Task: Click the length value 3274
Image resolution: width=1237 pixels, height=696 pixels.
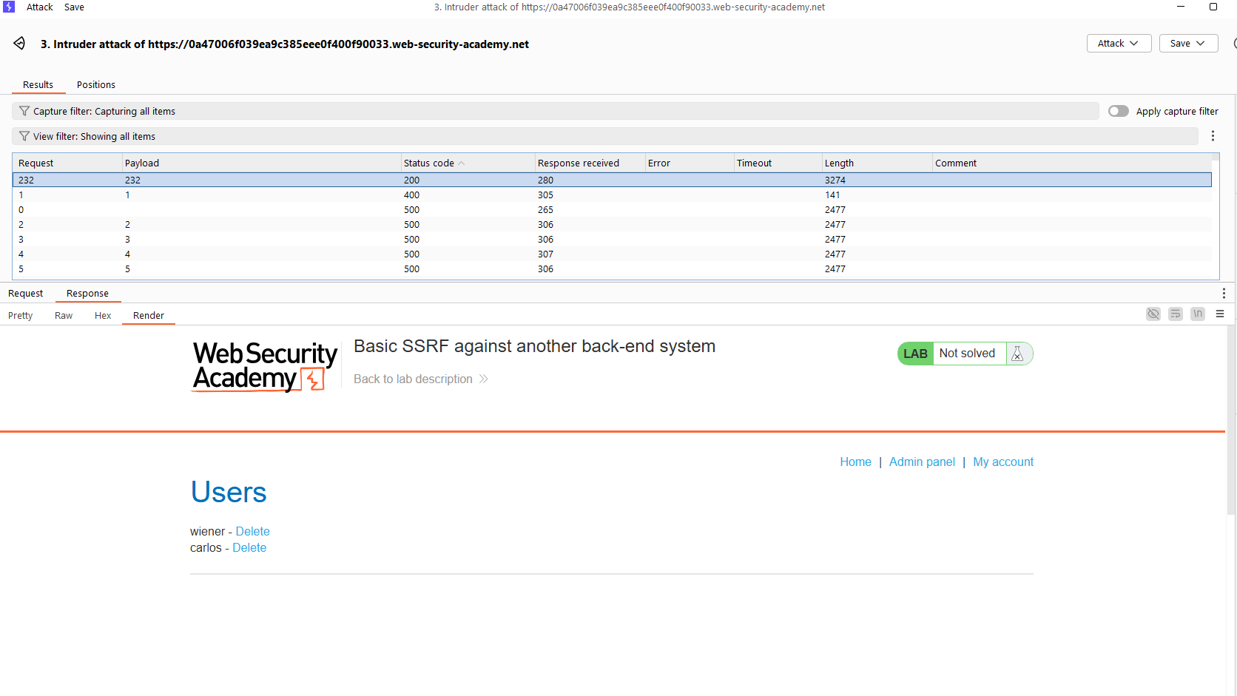Action: click(835, 180)
